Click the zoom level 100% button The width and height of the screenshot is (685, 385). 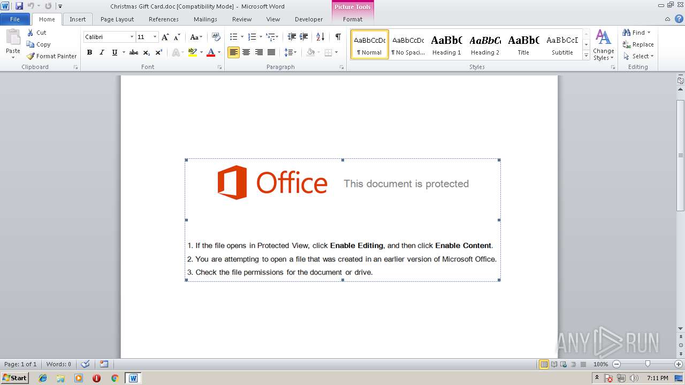click(601, 364)
